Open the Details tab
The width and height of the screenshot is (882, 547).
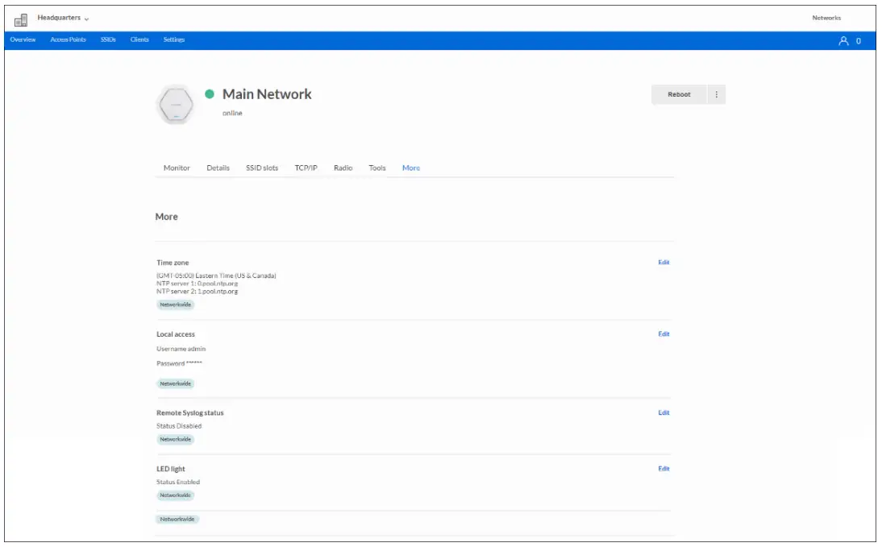point(218,168)
